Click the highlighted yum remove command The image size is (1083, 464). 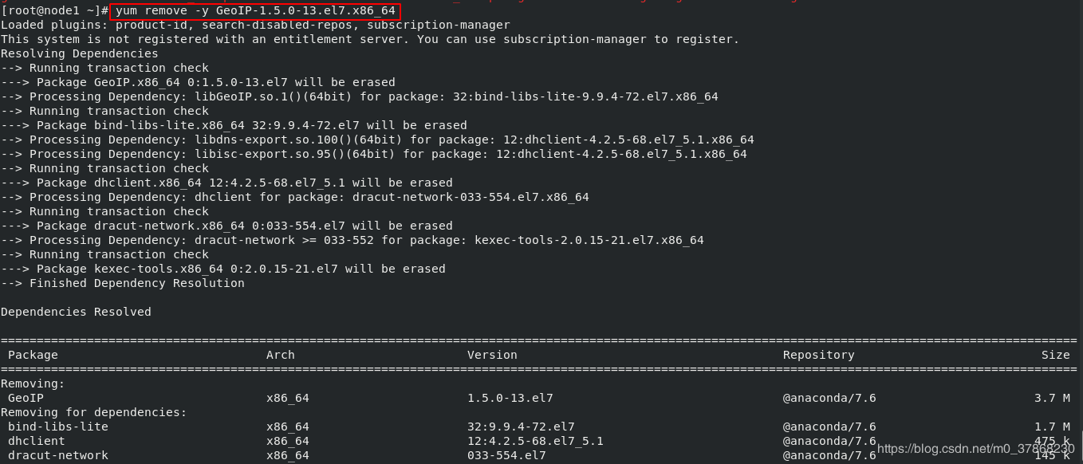[255, 10]
